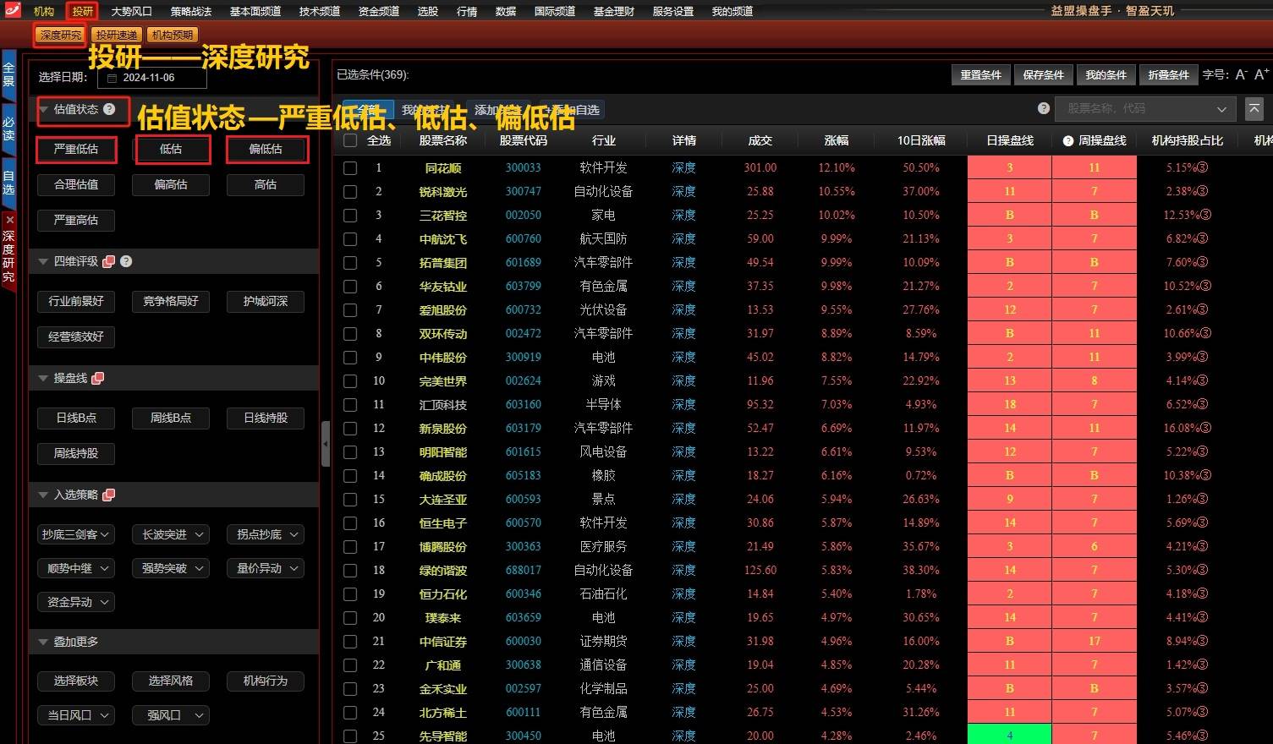The width and height of the screenshot is (1273, 744).
Task: Click circled 3 icon in 同花顺 row
Action: click(1203, 167)
